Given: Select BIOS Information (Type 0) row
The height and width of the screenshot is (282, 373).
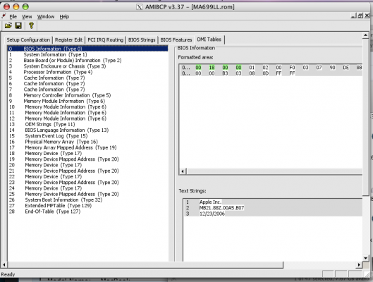Looking at the screenshot, I should tap(87, 49).
